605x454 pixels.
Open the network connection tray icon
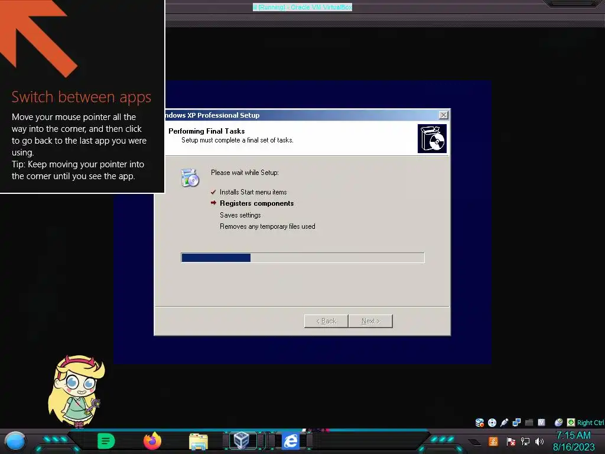tap(525, 441)
